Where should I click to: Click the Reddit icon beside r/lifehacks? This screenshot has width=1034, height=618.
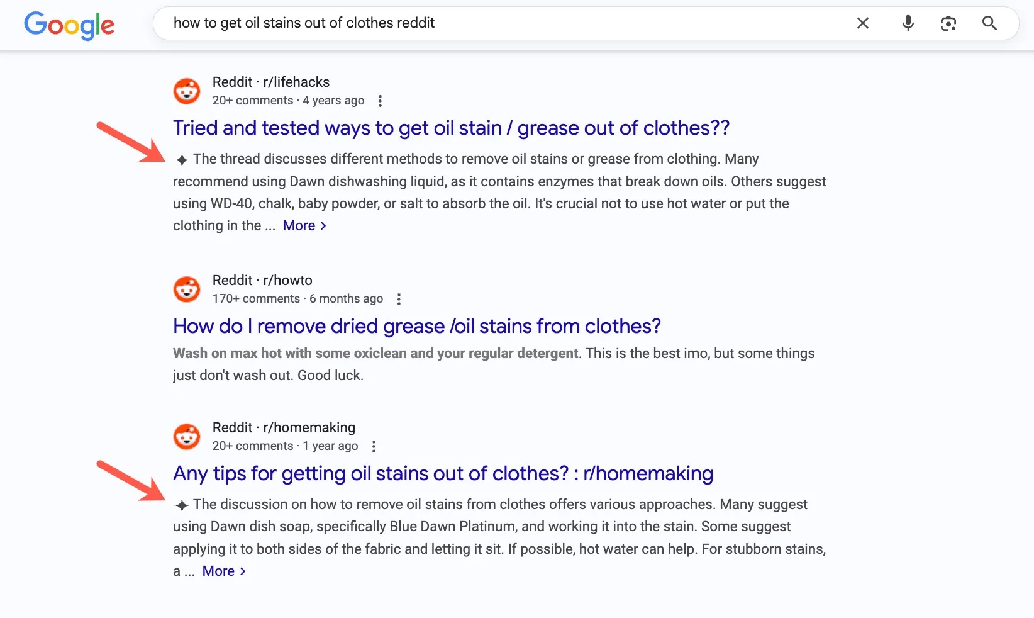[187, 91]
